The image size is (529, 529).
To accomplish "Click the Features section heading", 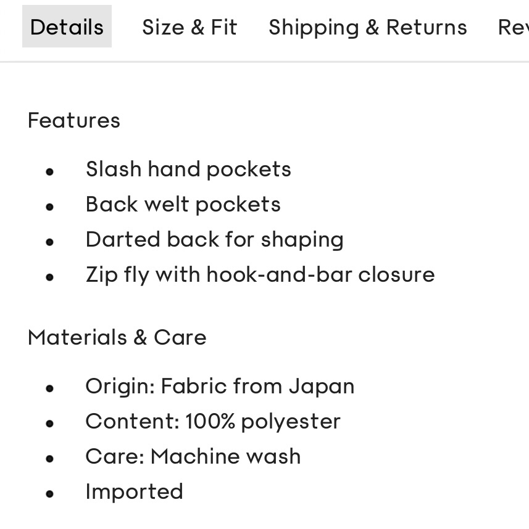I will tap(73, 120).
